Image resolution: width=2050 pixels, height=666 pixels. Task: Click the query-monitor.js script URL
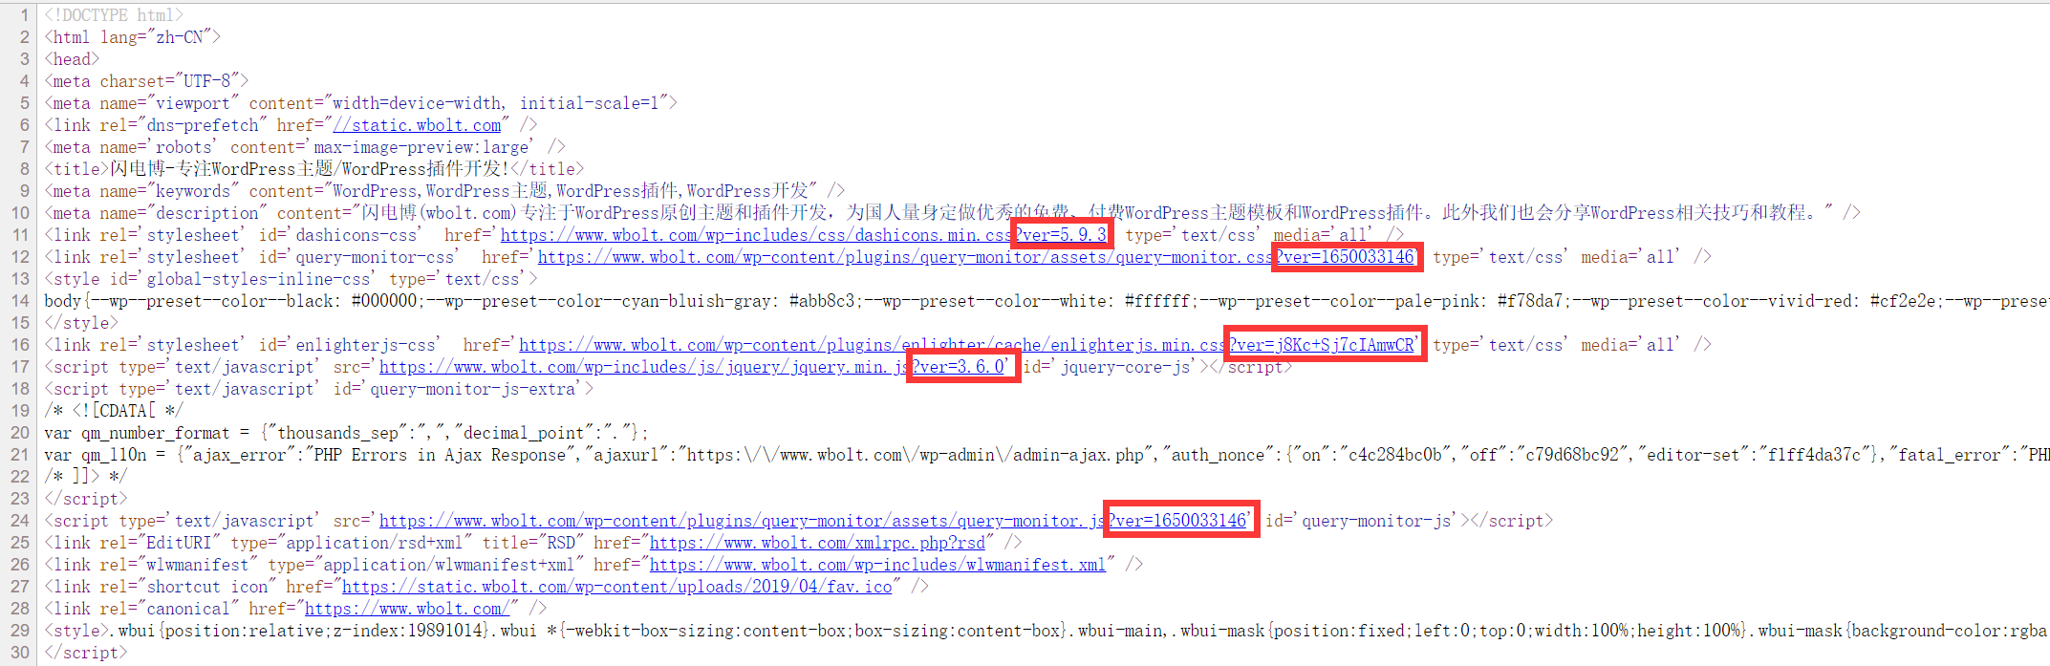[741, 521]
